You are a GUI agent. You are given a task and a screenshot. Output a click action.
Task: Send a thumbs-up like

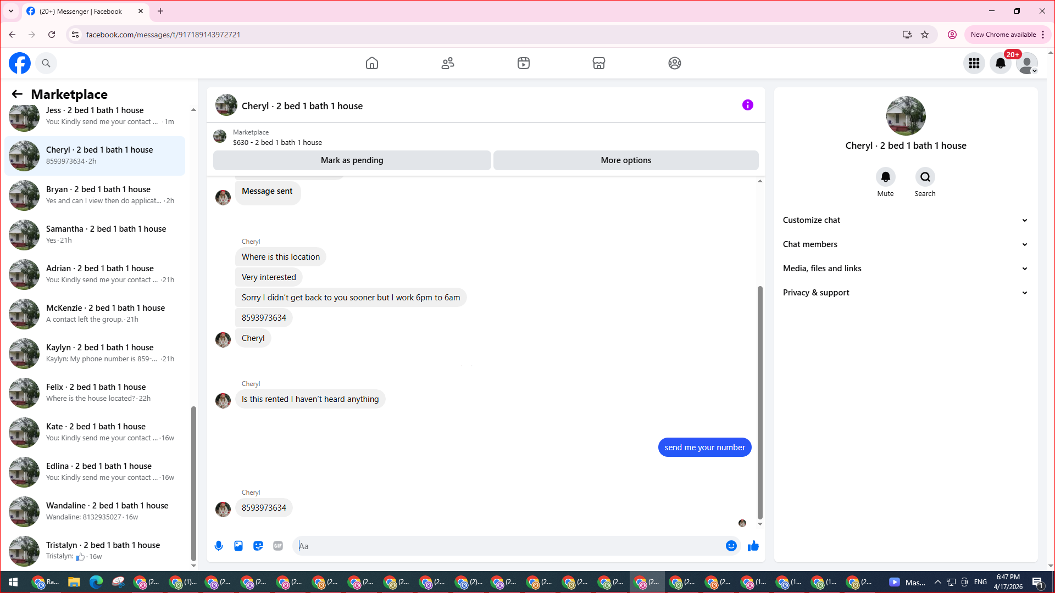(753, 546)
